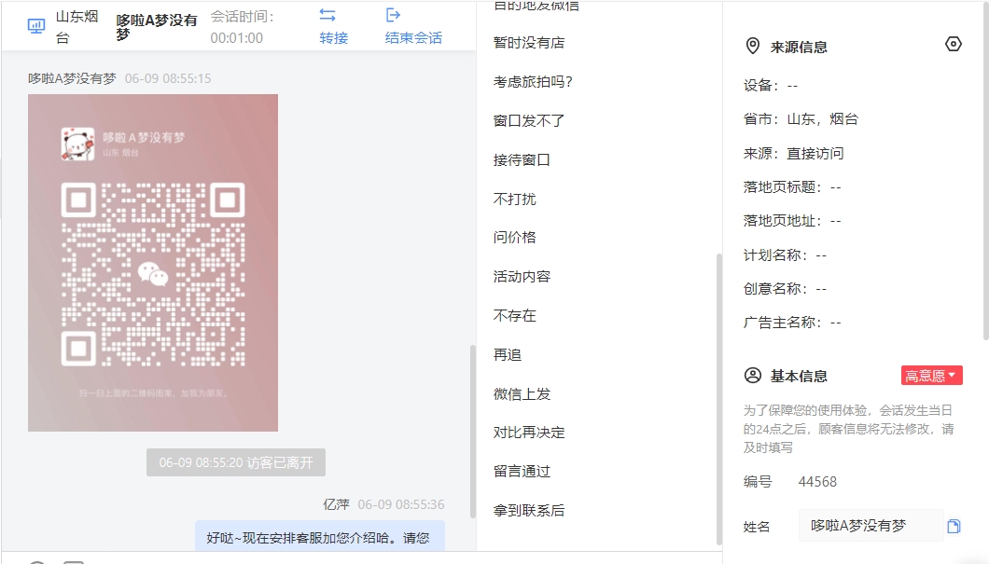This screenshot has width=989, height=564.
Task: Click the chat area scrollbar
Action: coord(473,432)
